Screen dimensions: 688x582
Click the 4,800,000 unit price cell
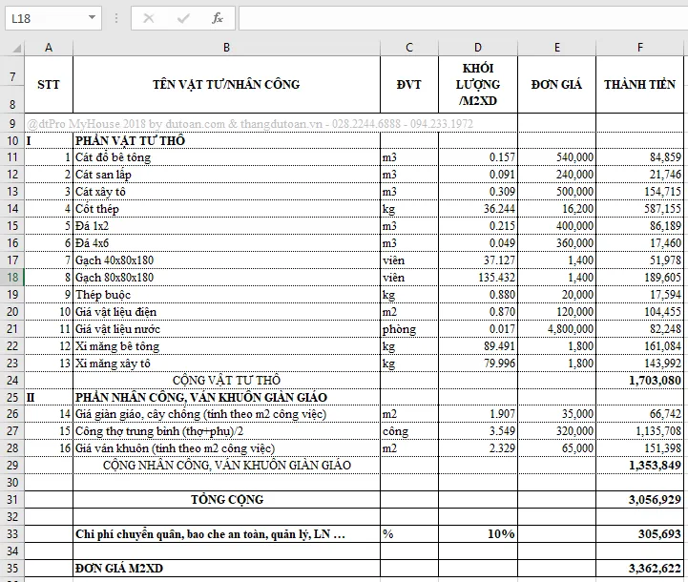click(x=556, y=328)
